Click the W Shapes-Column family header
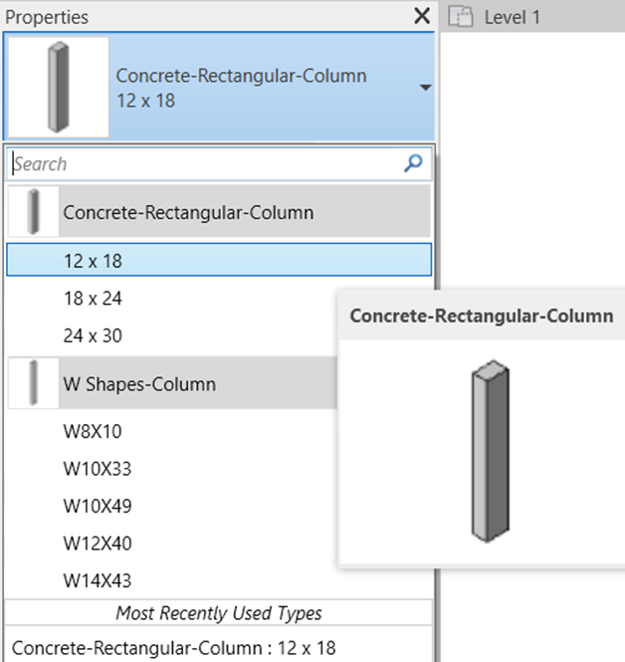This screenshot has height=662, width=625. point(172,383)
